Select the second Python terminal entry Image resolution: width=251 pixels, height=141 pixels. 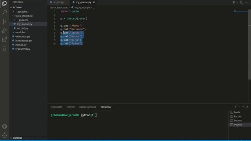pos(240,121)
